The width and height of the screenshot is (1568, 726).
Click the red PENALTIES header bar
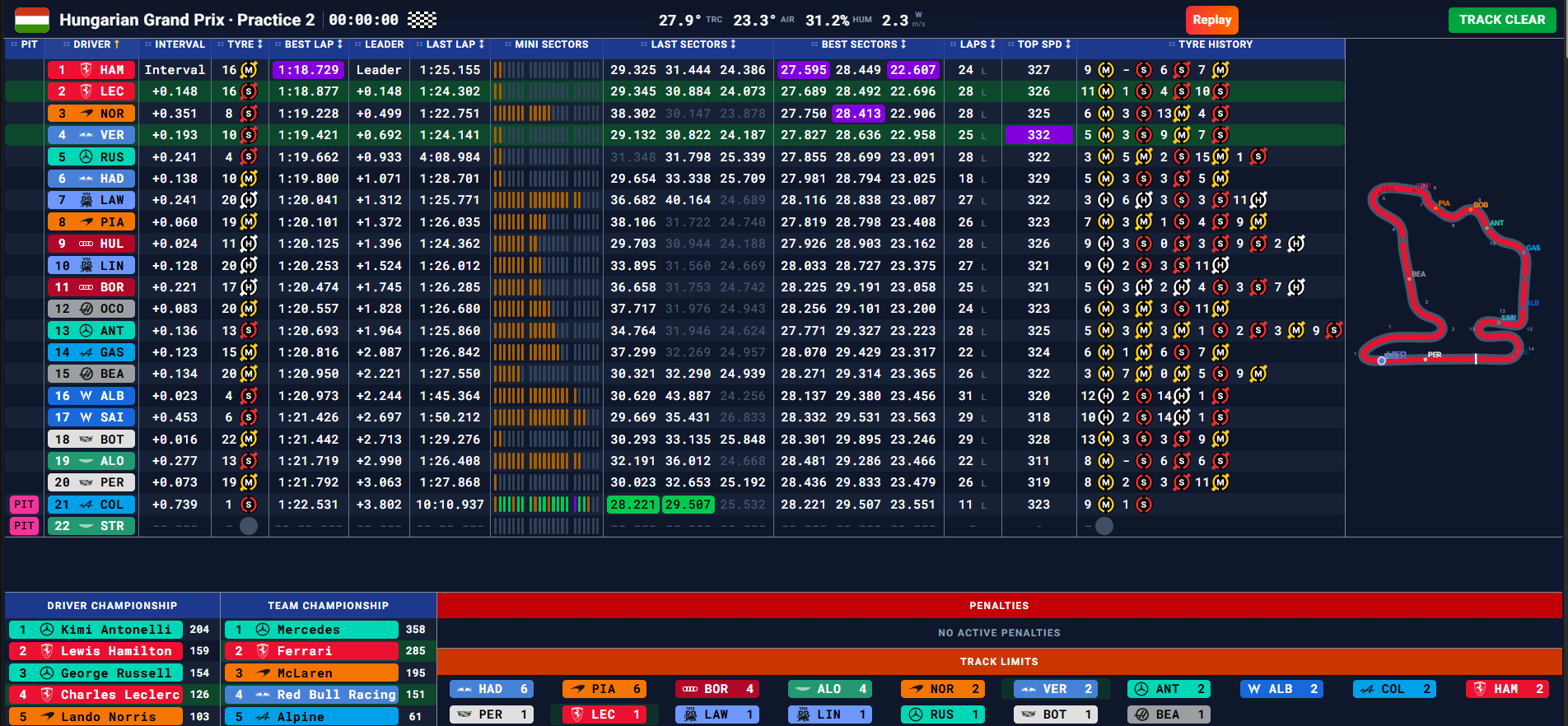[999, 605]
